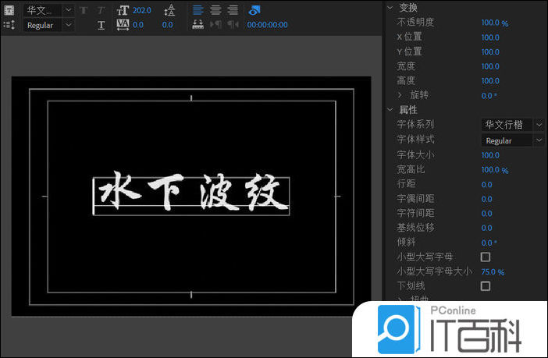
Task: Enable 小型大写字母 checkbox
Action: (486, 257)
